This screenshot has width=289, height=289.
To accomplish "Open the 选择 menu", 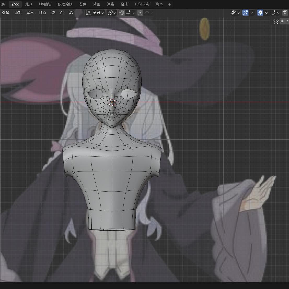I will [x=6, y=13].
